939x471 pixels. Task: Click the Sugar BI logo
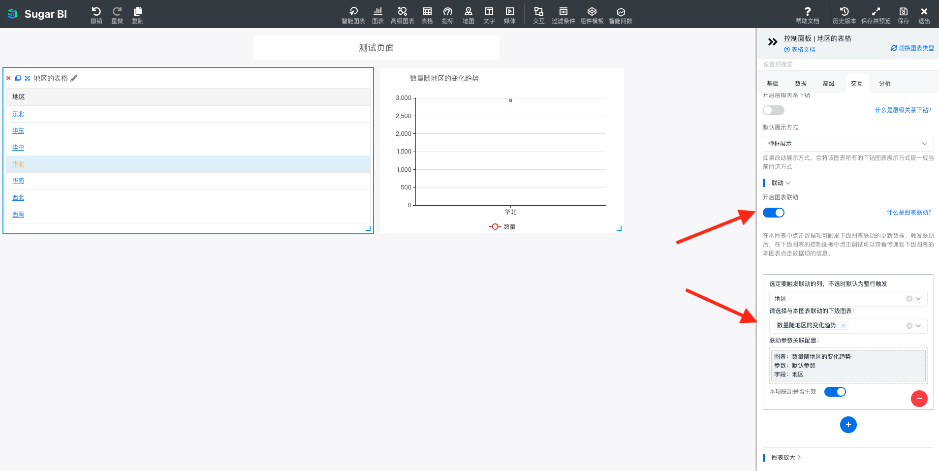click(37, 14)
